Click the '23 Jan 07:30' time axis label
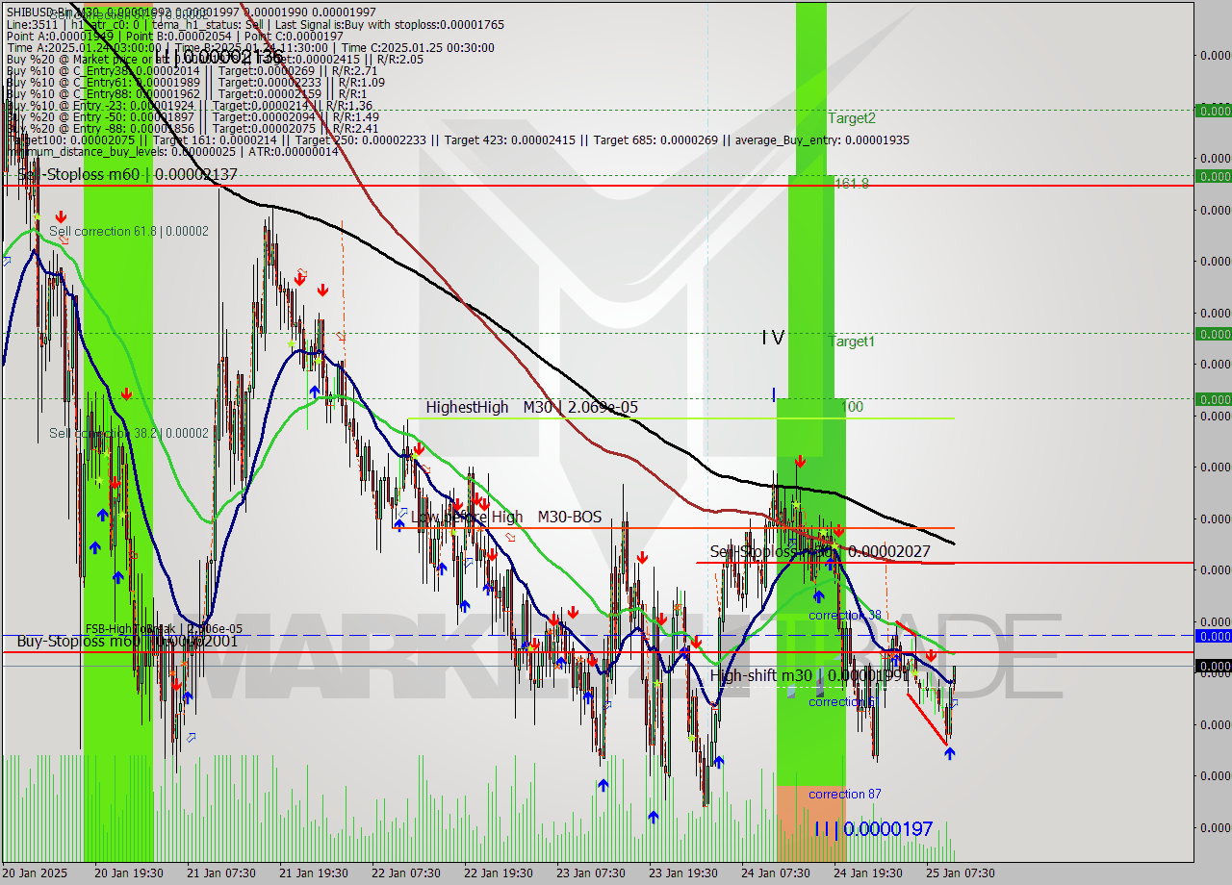 click(x=591, y=872)
